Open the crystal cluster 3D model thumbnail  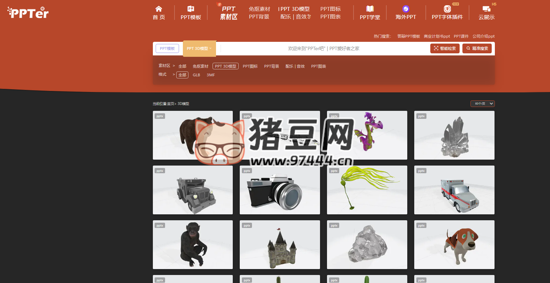tap(454, 135)
